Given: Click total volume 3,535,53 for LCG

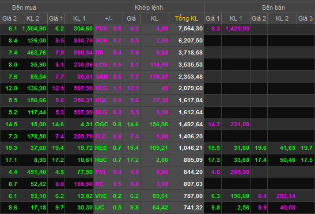Looking at the screenshot, I should point(191,64).
